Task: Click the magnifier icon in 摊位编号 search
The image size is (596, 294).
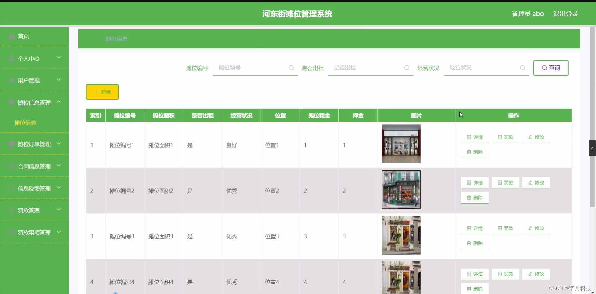Action: tap(292, 68)
